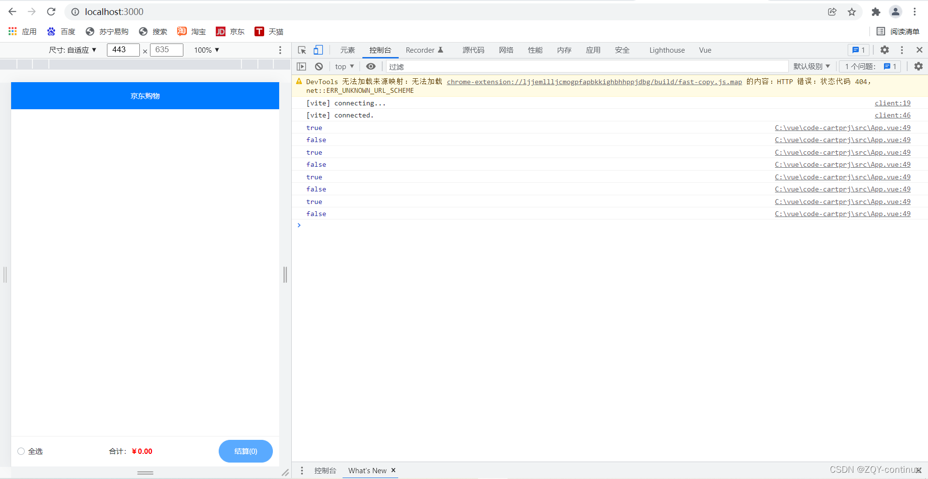Open DevTools settings gear
The width and height of the screenshot is (928, 479).
point(884,50)
